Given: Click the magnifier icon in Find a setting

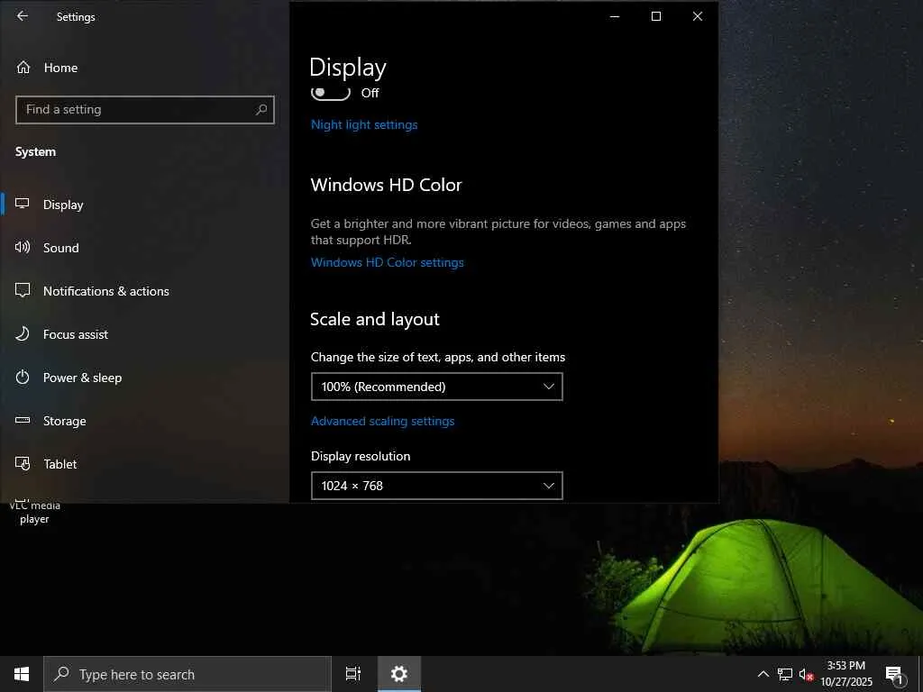Looking at the screenshot, I should [x=261, y=110].
